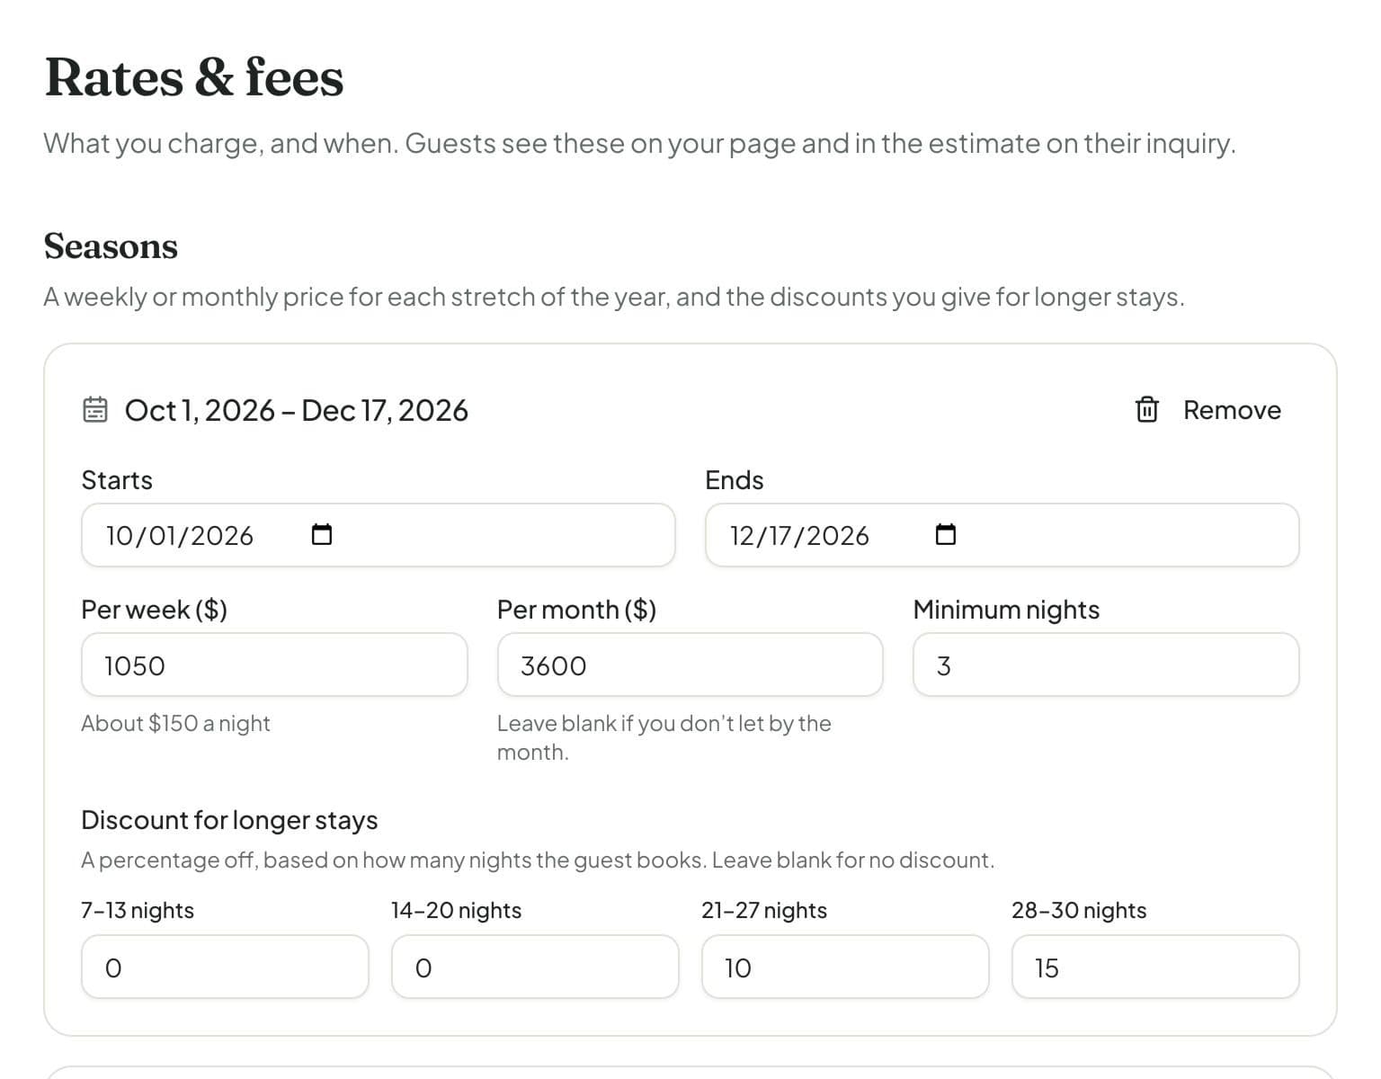Click the "7–13 nights" label

click(138, 910)
